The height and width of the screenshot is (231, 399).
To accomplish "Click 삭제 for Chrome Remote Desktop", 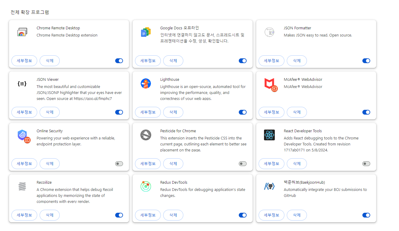I will [49, 61].
